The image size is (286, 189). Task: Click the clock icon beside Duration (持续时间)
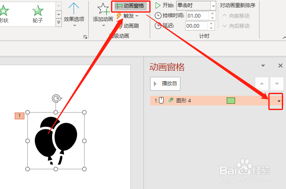pyautogui.click(x=158, y=16)
